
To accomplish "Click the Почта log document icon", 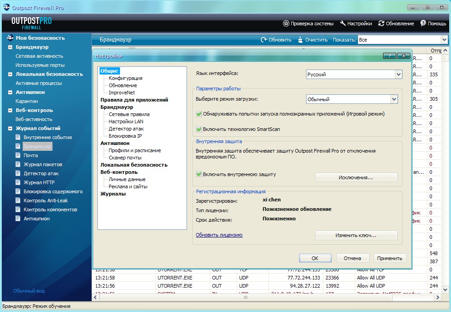I will (18, 155).
